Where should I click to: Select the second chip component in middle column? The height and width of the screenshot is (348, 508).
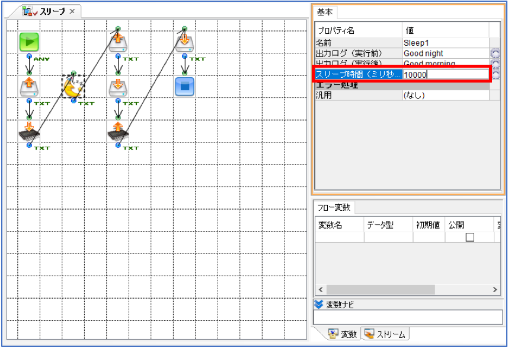pyautogui.click(x=118, y=131)
